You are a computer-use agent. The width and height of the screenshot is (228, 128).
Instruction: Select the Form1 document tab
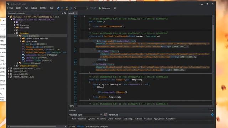click(71, 13)
